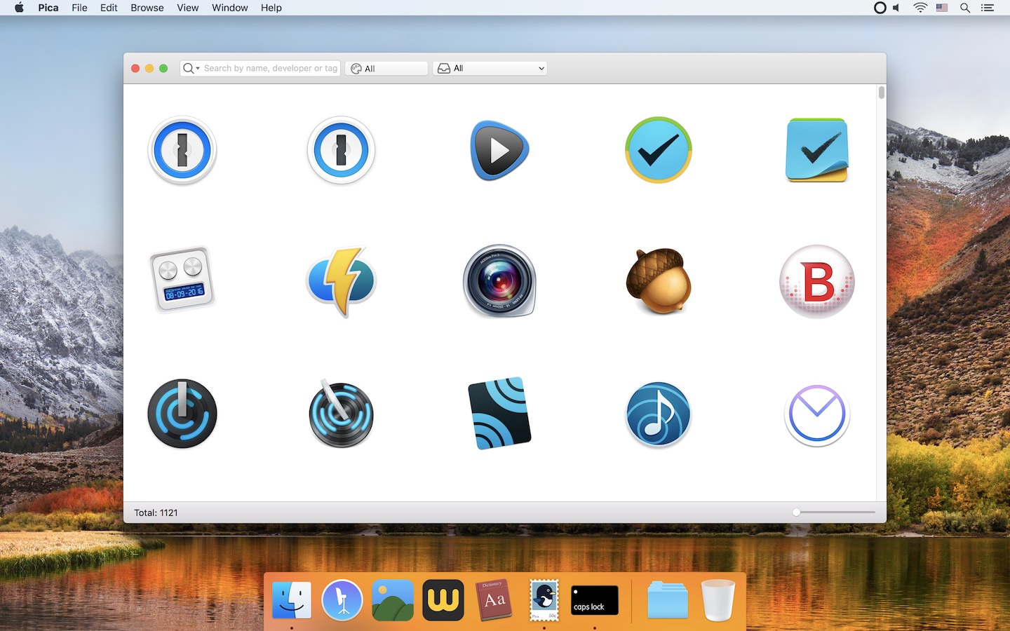Open the blue compass app in the Dock
Image resolution: width=1010 pixels, height=631 pixels.
[342, 600]
